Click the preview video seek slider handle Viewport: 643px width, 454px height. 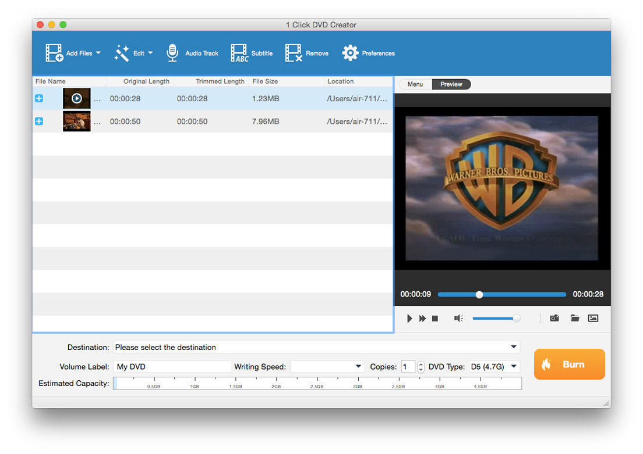pyautogui.click(x=479, y=294)
